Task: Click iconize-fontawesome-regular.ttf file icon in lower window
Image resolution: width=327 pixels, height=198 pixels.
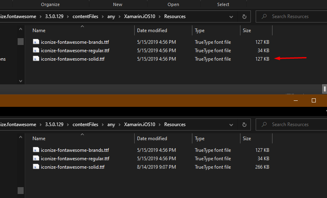Action: [36, 158]
